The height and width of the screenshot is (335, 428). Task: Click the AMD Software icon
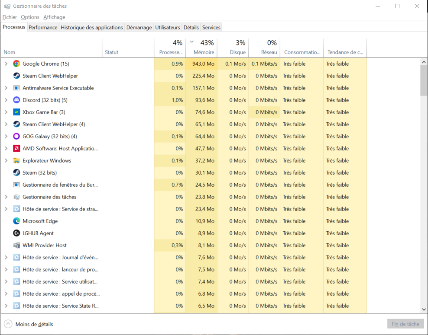(16, 148)
